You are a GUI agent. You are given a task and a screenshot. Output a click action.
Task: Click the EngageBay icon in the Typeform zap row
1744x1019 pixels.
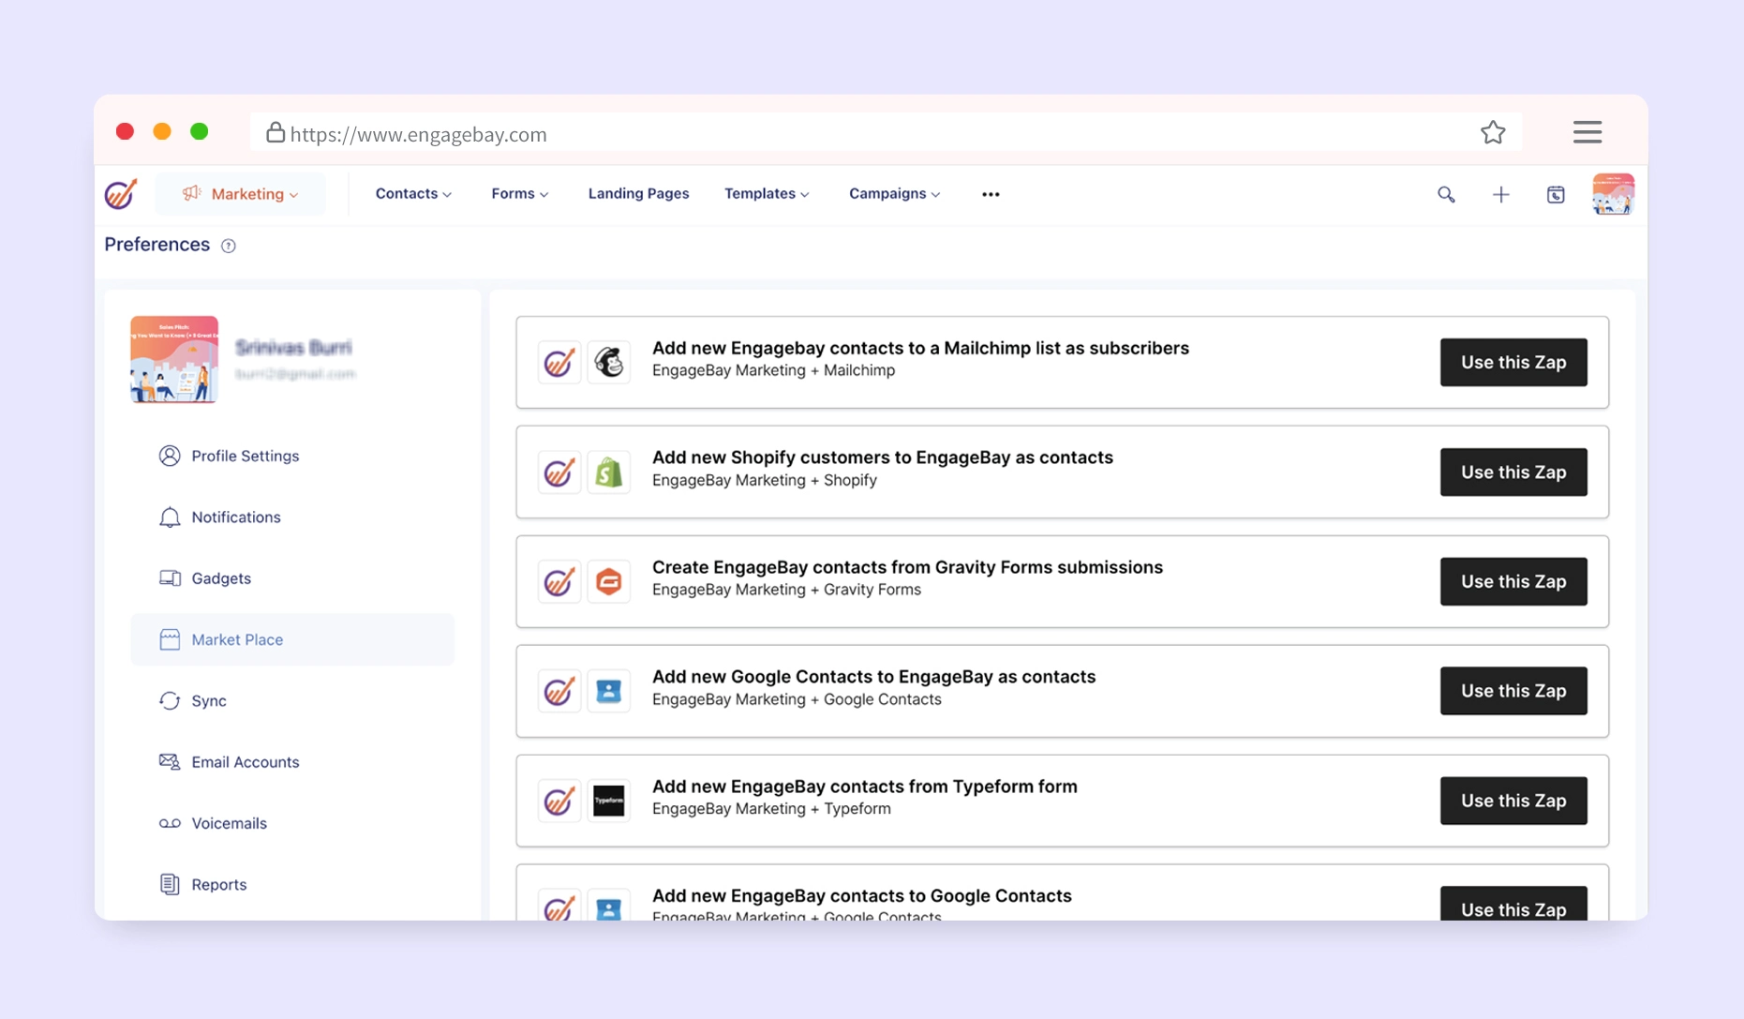[x=559, y=801]
